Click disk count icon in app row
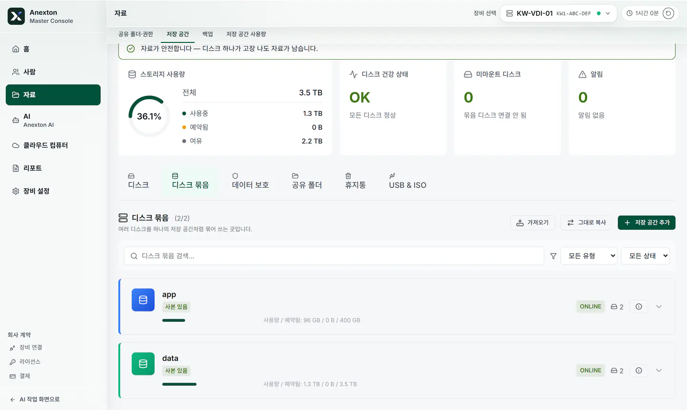Screen dimensions: 687x410 614,307
